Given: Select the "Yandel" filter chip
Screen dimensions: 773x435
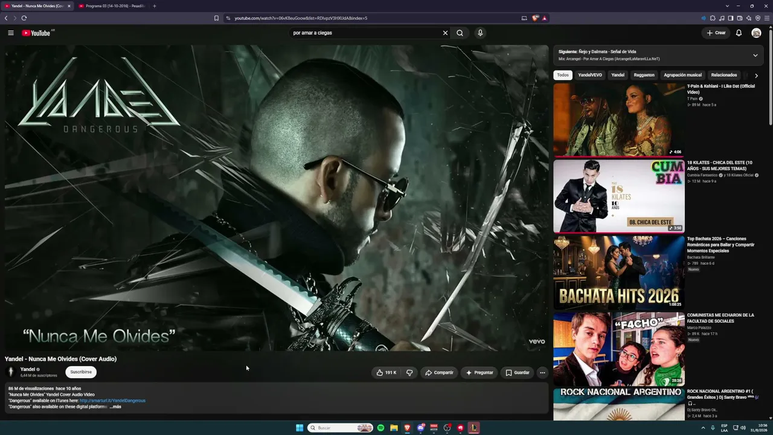Looking at the screenshot, I should pyautogui.click(x=618, y=75).
